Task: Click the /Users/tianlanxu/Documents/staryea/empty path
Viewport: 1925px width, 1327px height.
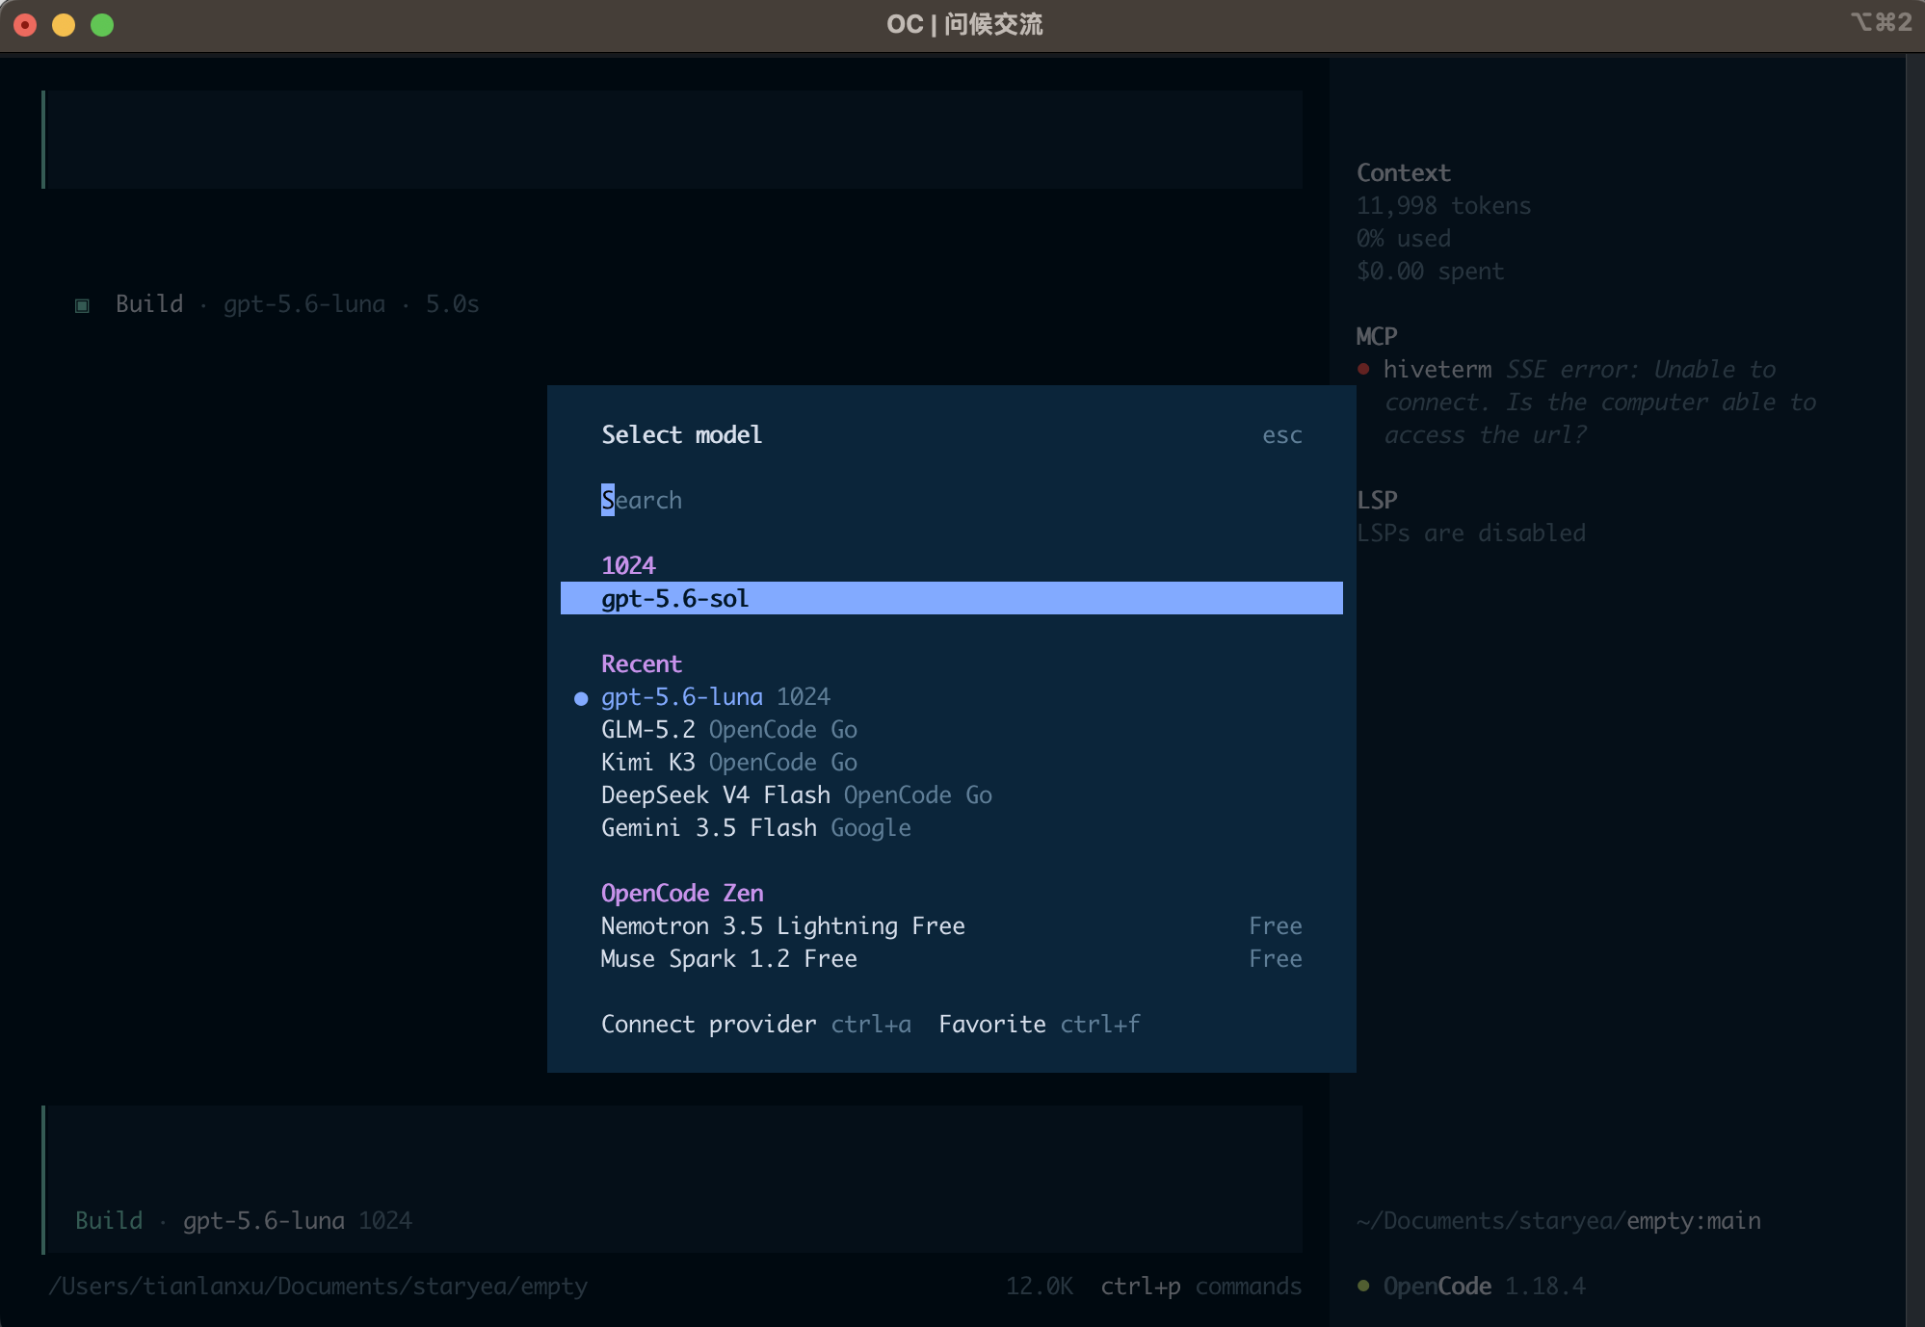Action: (318, 1286)
